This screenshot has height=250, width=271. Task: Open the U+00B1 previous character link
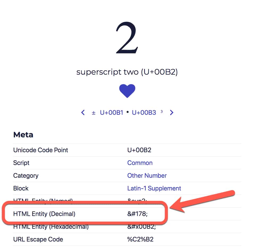coord(111,113)
